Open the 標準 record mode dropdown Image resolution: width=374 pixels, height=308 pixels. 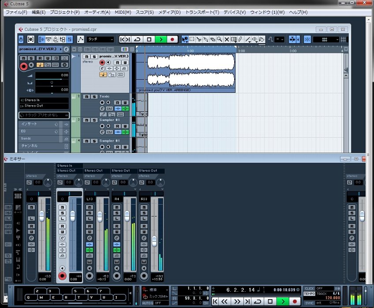click(156, 290)
